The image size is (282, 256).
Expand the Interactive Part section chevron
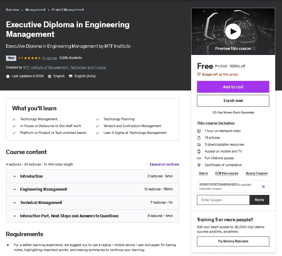click(15, 216)
